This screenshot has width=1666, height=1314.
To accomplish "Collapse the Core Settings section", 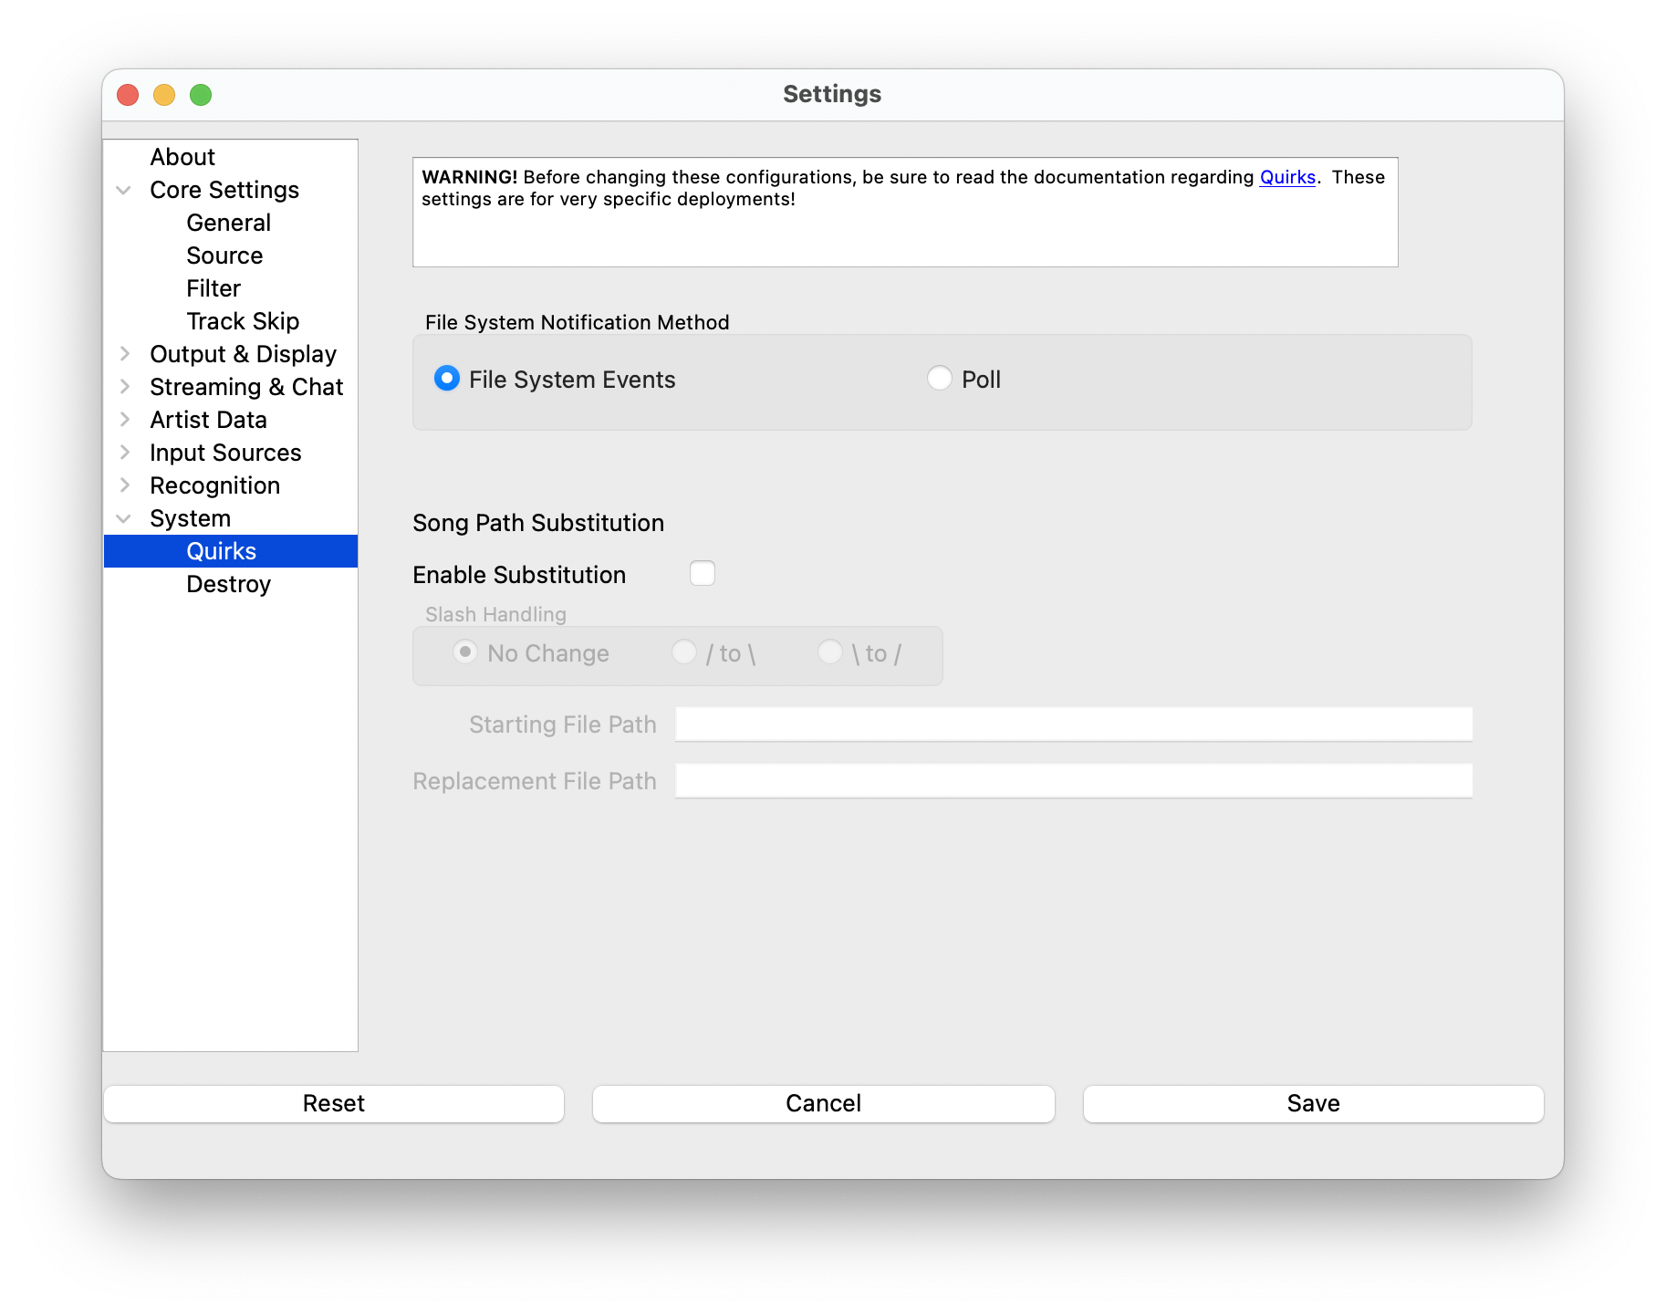I will tap(124, 190).
